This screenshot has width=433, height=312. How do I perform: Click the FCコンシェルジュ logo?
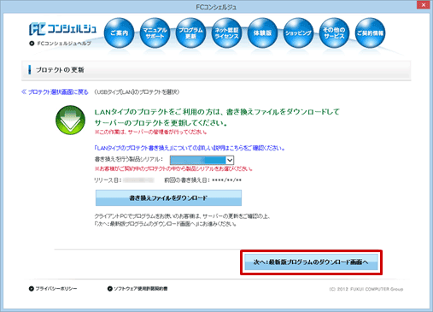(x=62, y=29)
